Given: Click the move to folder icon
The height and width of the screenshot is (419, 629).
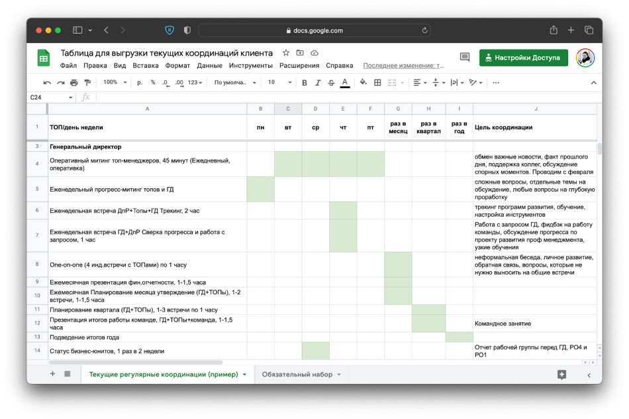Looking at the screenshot, I should click(x=300, y=53).
